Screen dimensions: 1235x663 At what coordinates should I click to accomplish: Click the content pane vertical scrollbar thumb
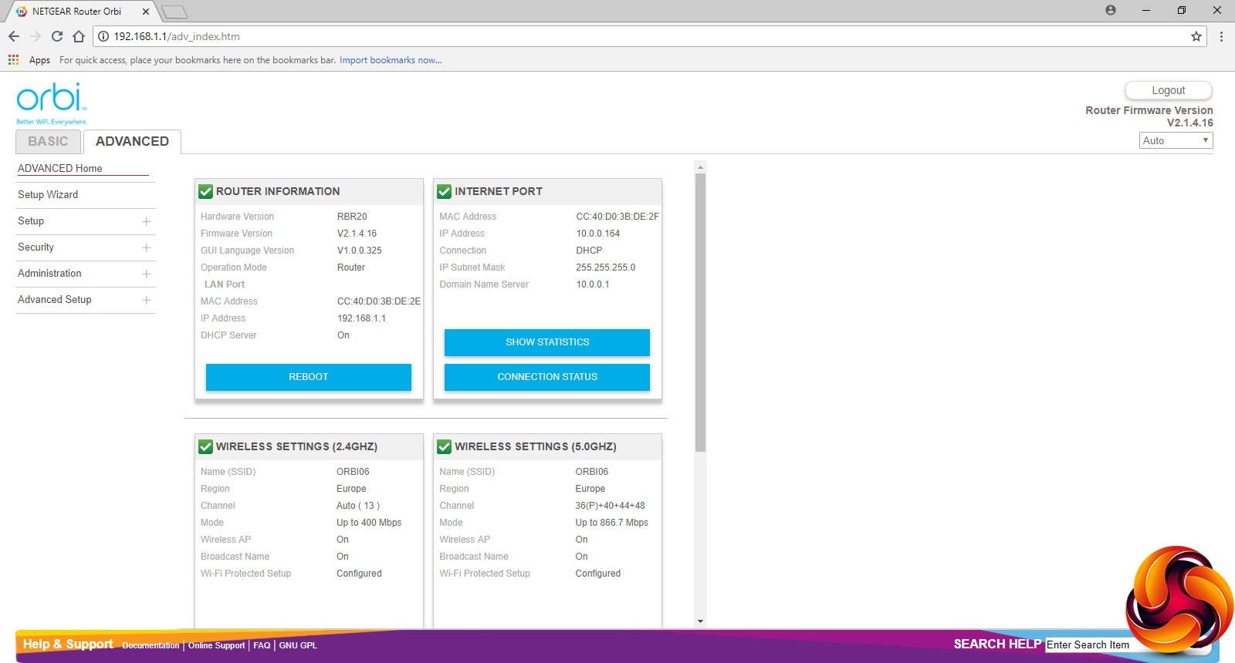pyautogui.click(x=700, y=312)
